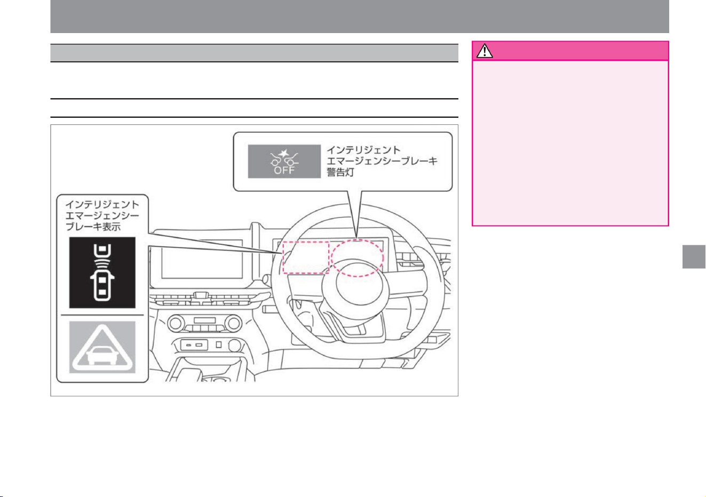The image size is (706, 497).
Task: Click the warning triangle icon in pink header
Action: pos(485,51)
